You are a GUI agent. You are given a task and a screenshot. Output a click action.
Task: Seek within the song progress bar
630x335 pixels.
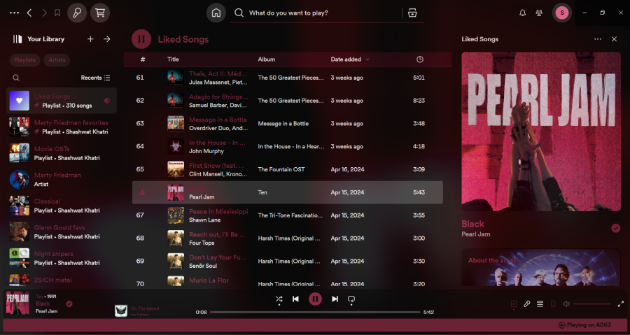[315, 312]
